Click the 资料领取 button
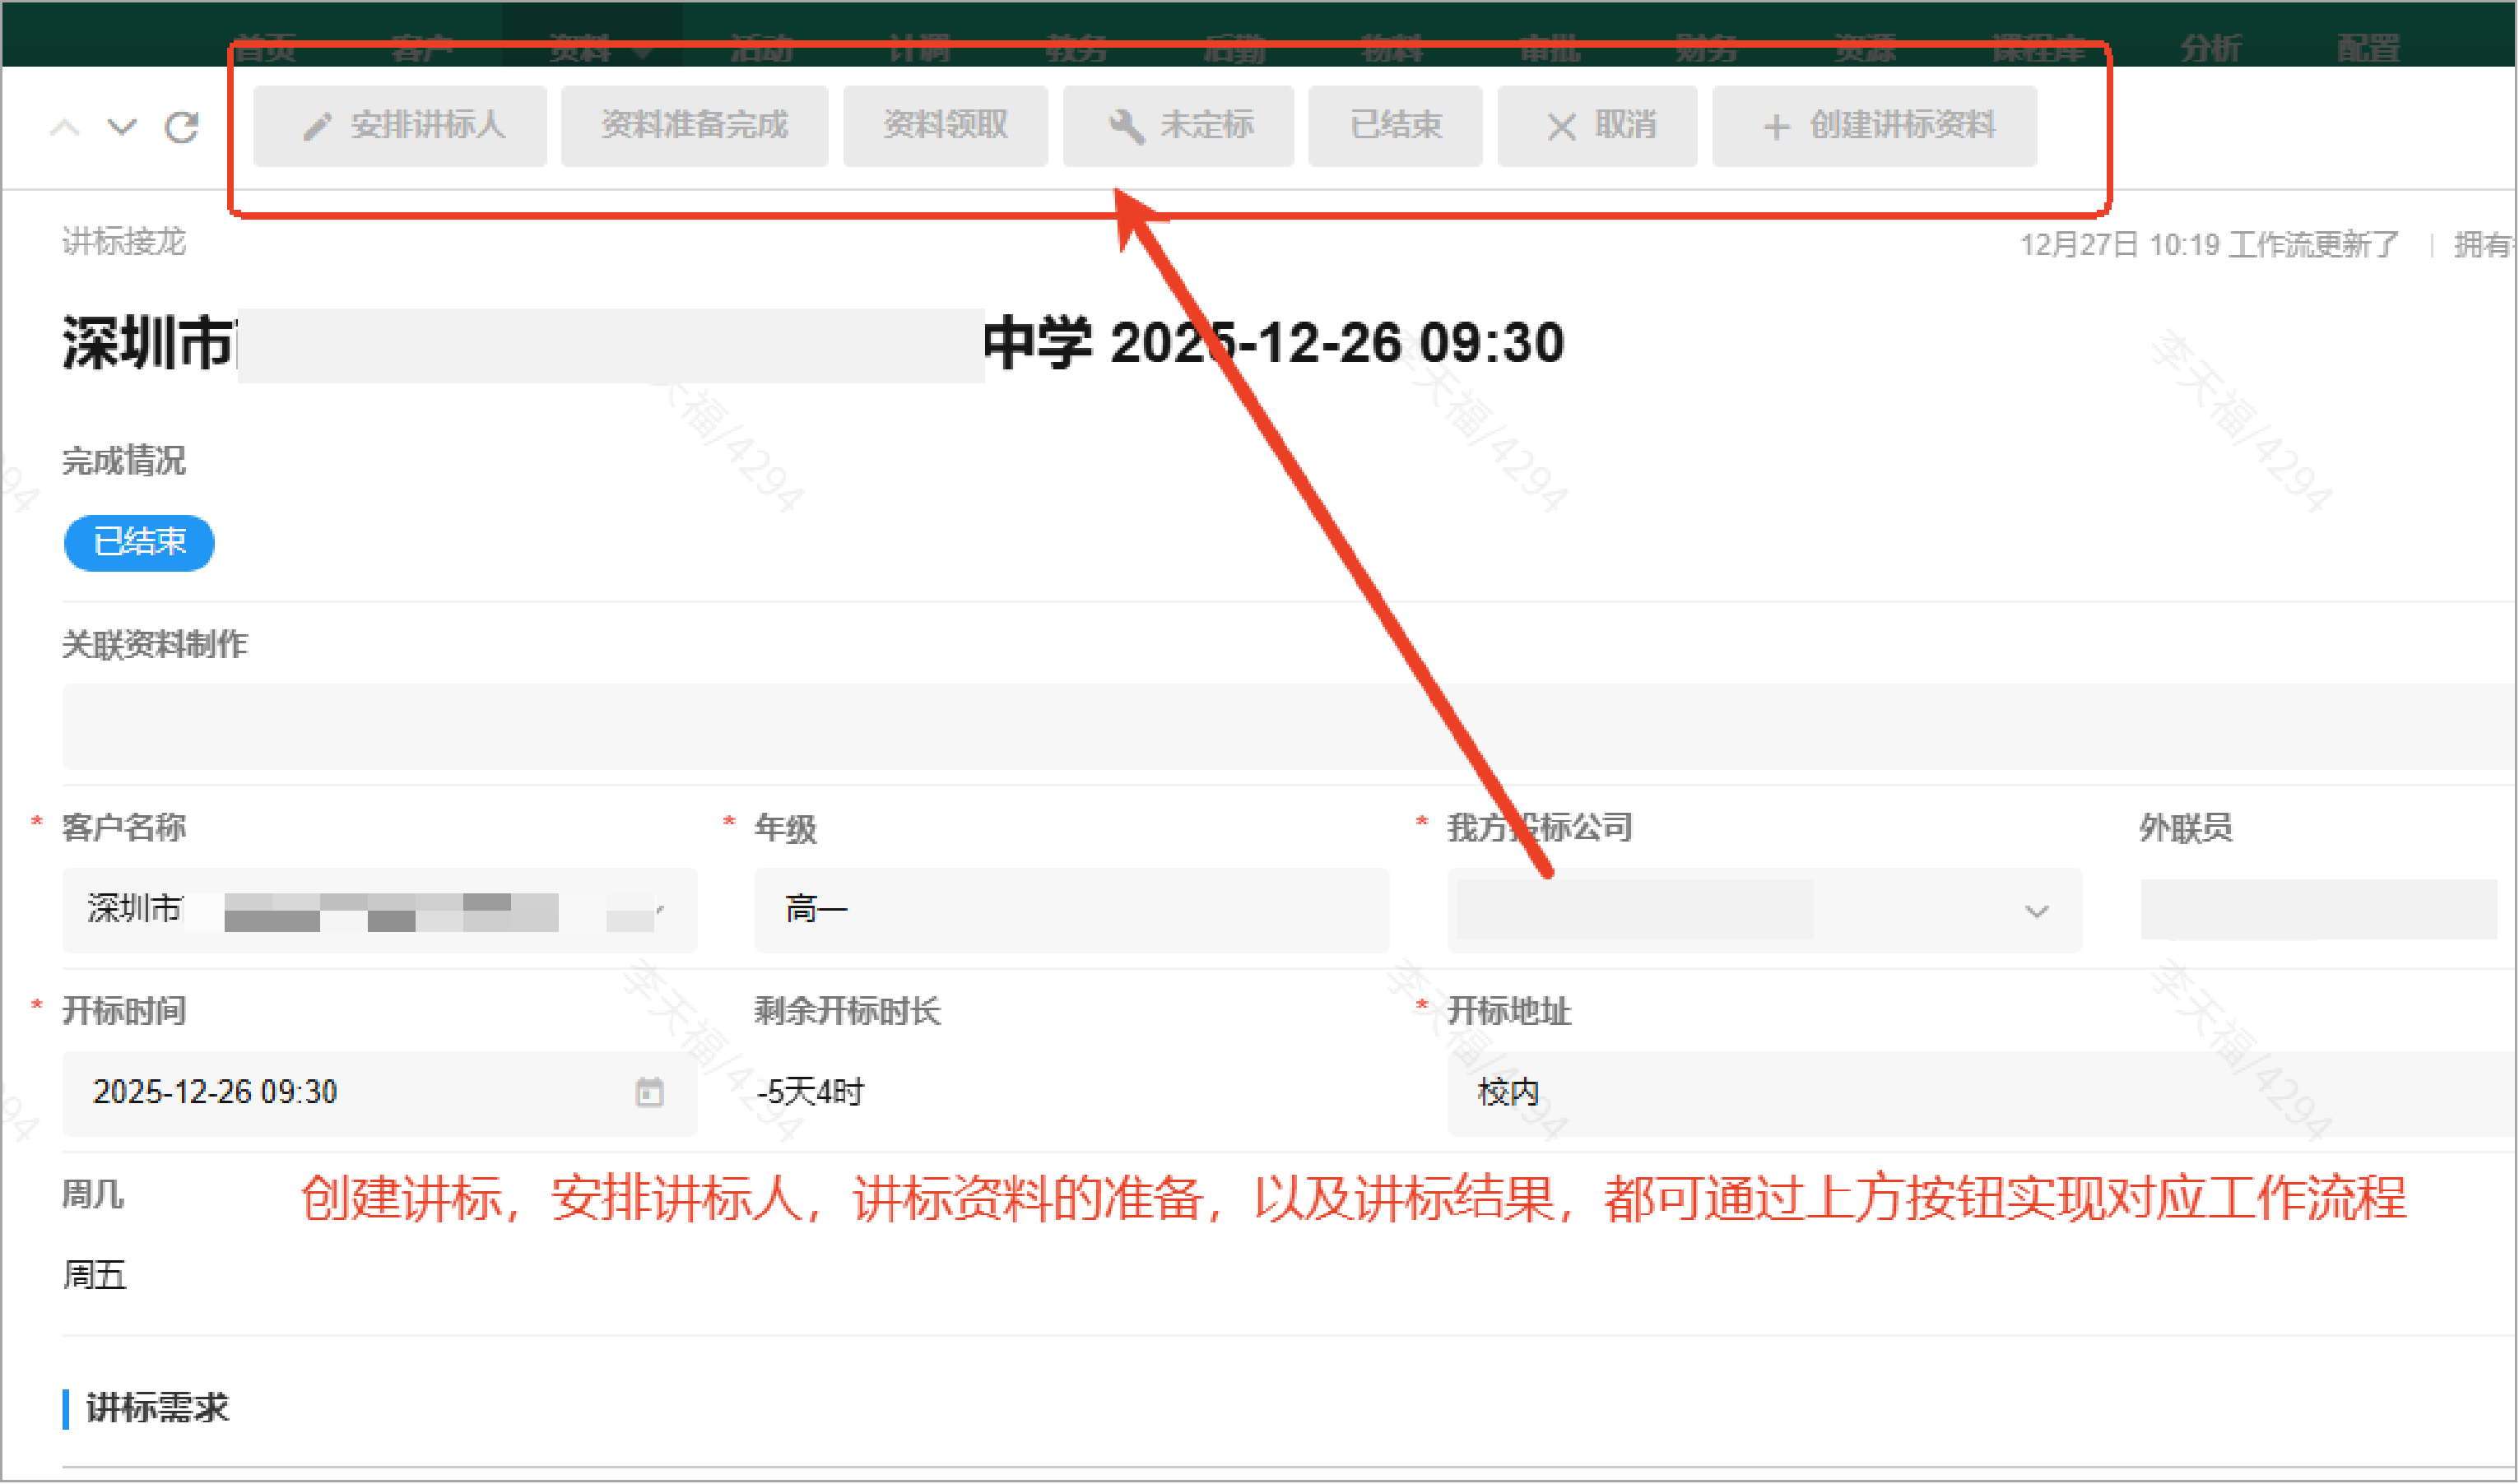The image size is (2519, 1484). (945, 126)
